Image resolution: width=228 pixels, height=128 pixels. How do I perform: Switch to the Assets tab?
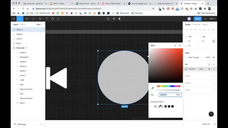[23, 25]
